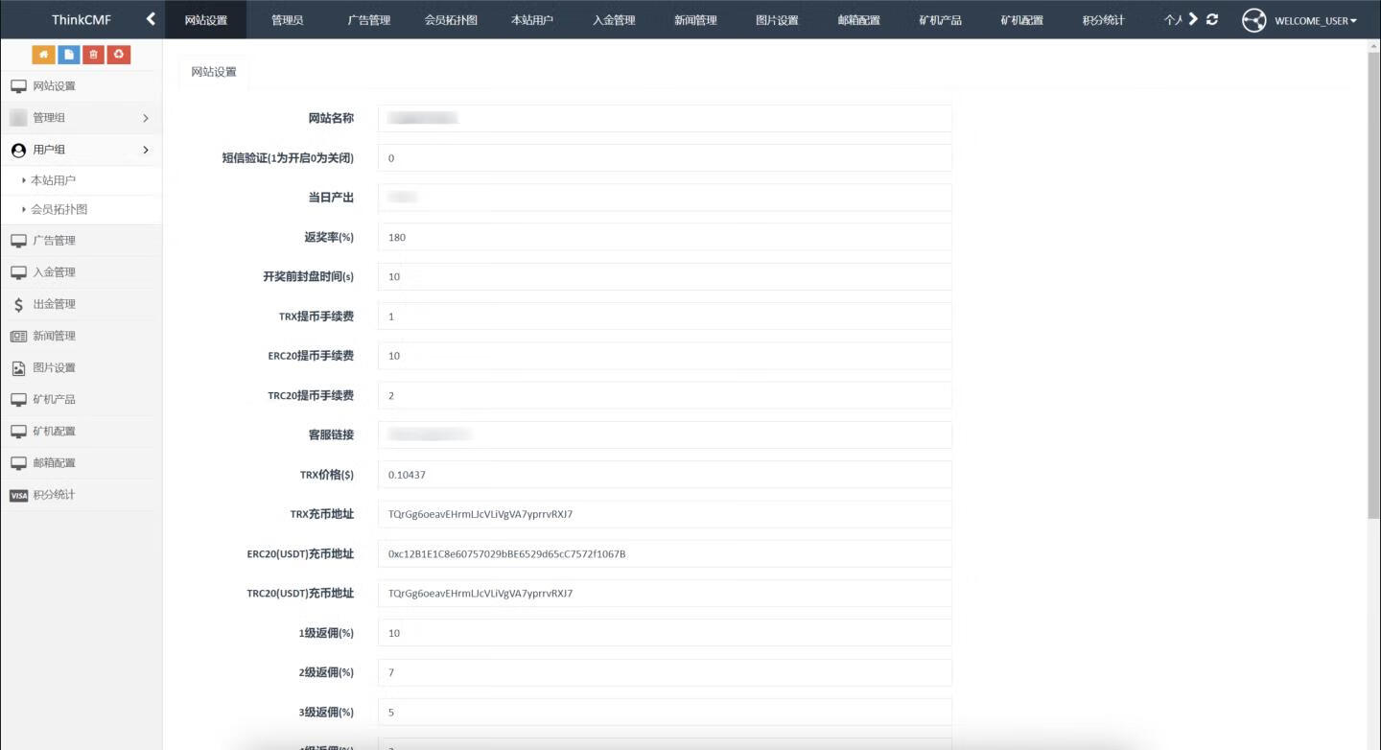The height and width of the screenshot is (750, 1381).
Task: Collapse the sidebar with the left chevron
Action: point(151,19)
